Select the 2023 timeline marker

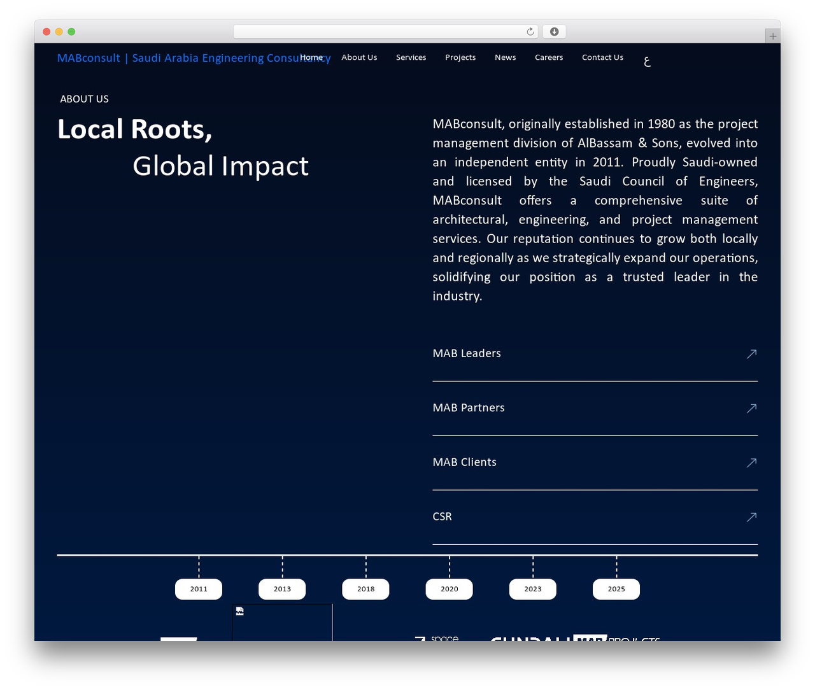coord(533,589)
